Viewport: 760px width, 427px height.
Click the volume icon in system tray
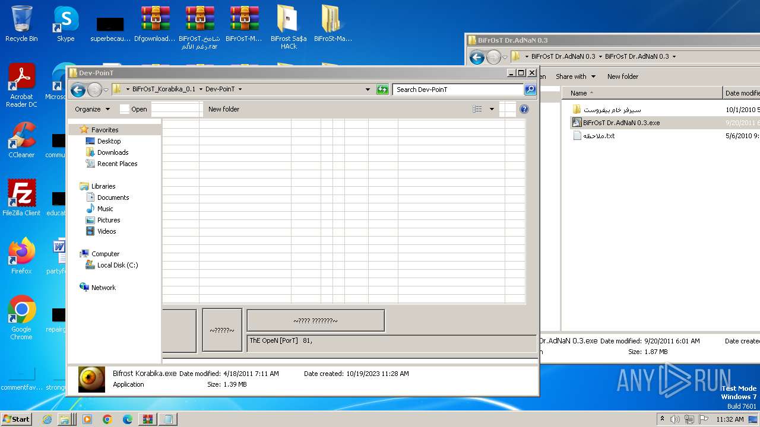coord(675,419)
